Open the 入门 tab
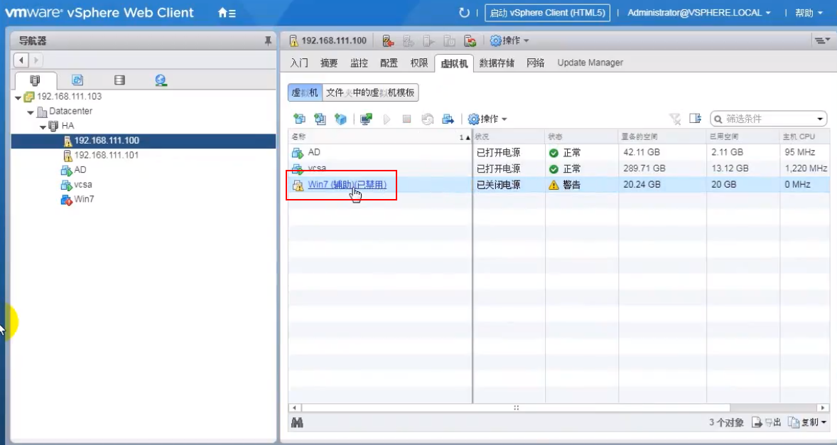Image resolution: width=837 pixels, height=445 pixels. (299, 63)
